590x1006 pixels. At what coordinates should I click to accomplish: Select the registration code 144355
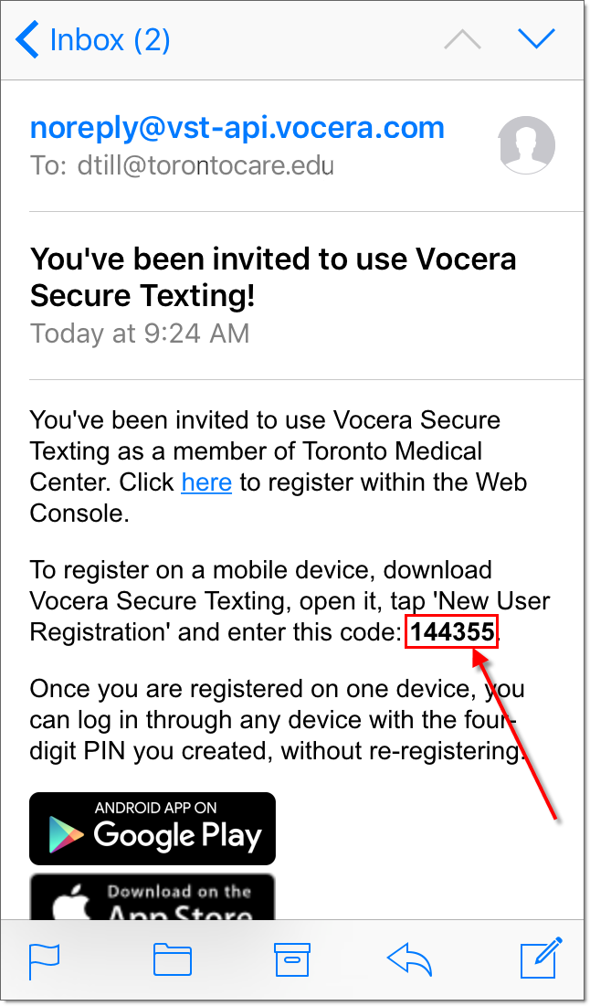coord(452,631)
